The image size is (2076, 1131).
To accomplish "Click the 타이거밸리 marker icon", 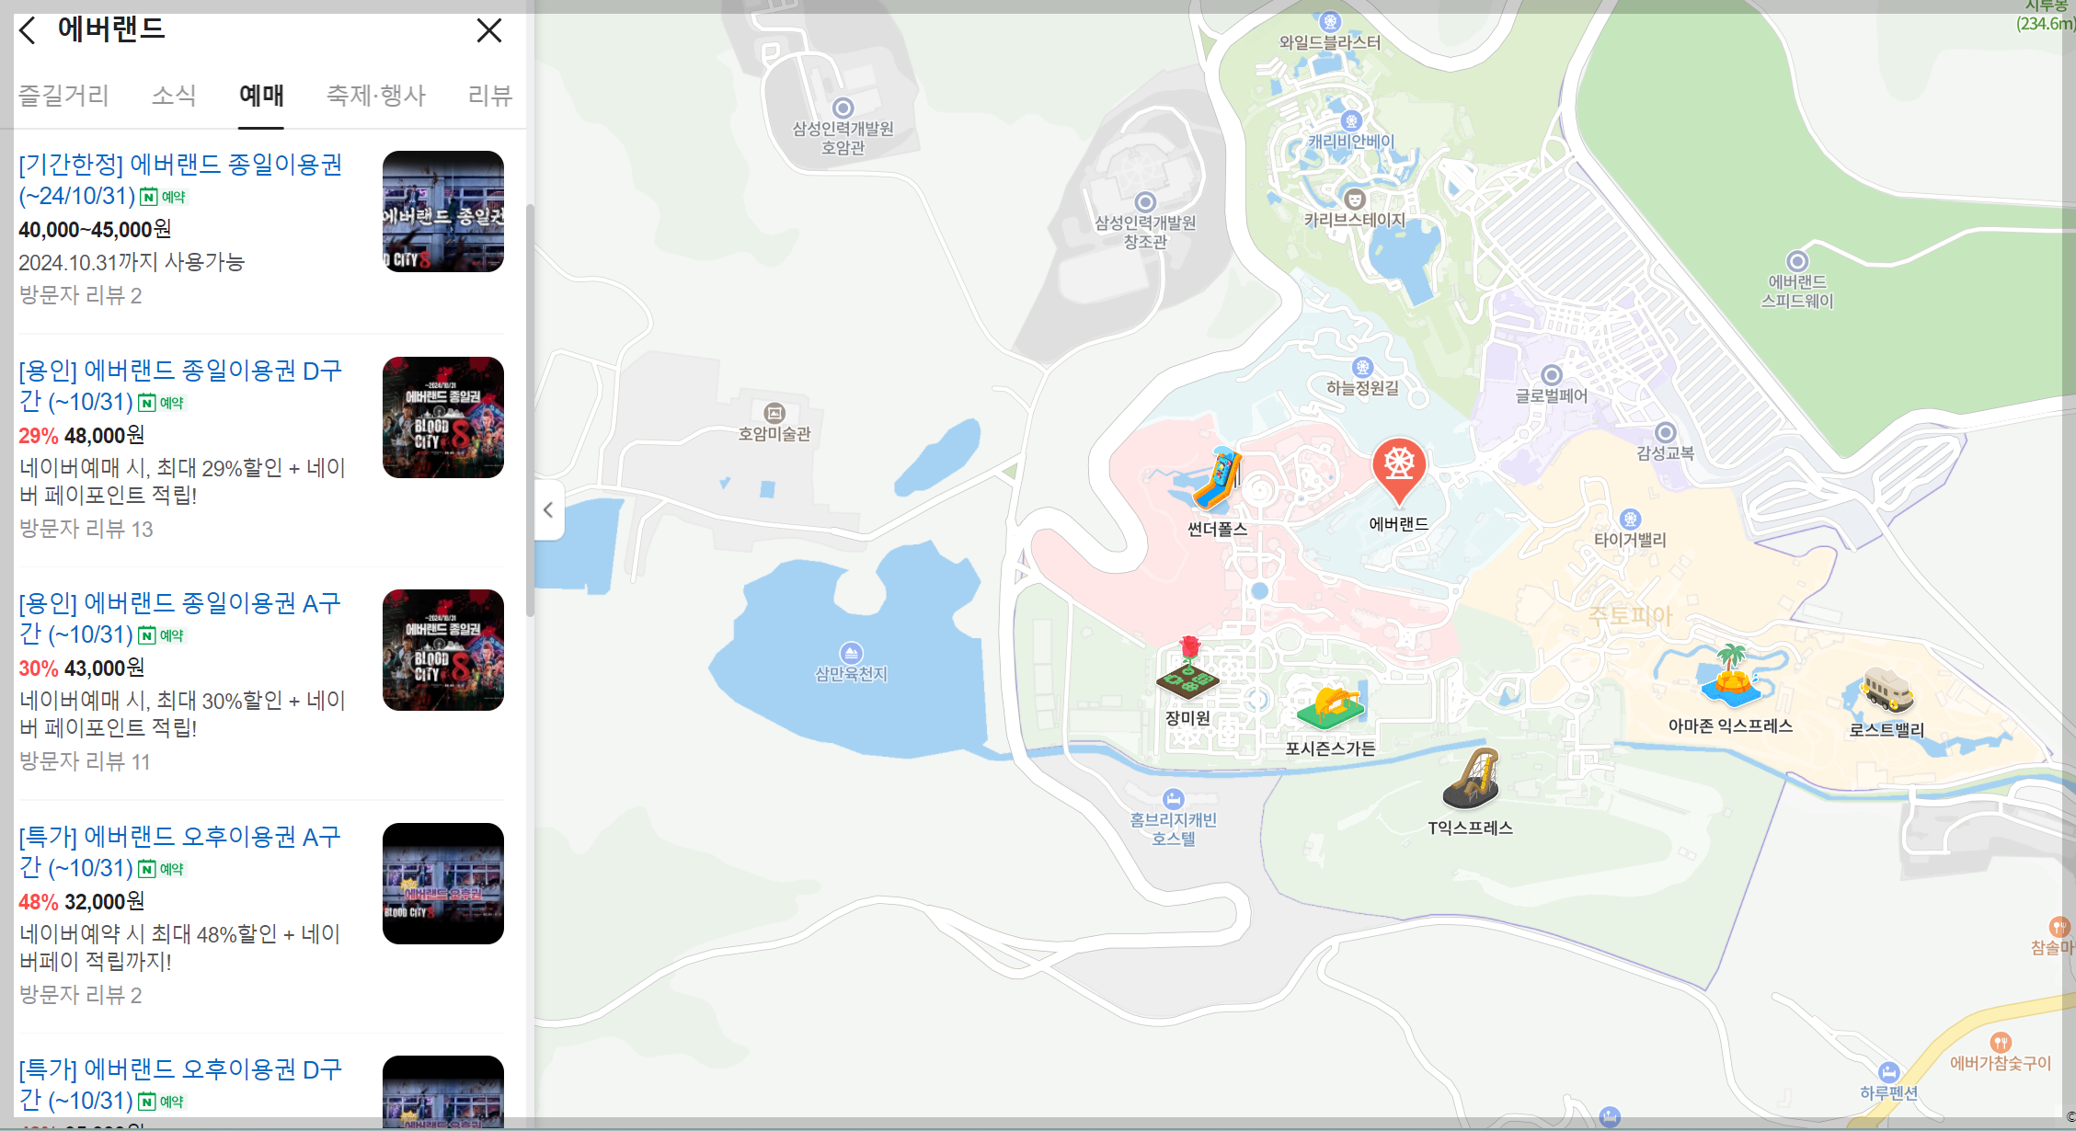I will (x=1630, y=519).
